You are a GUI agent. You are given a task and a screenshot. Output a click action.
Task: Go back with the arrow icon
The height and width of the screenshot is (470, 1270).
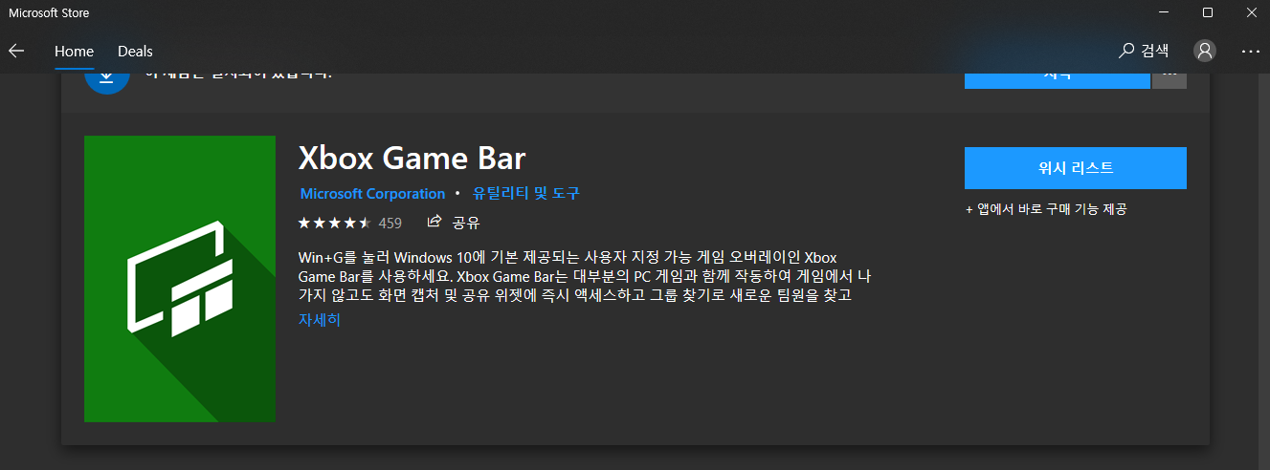16,51
